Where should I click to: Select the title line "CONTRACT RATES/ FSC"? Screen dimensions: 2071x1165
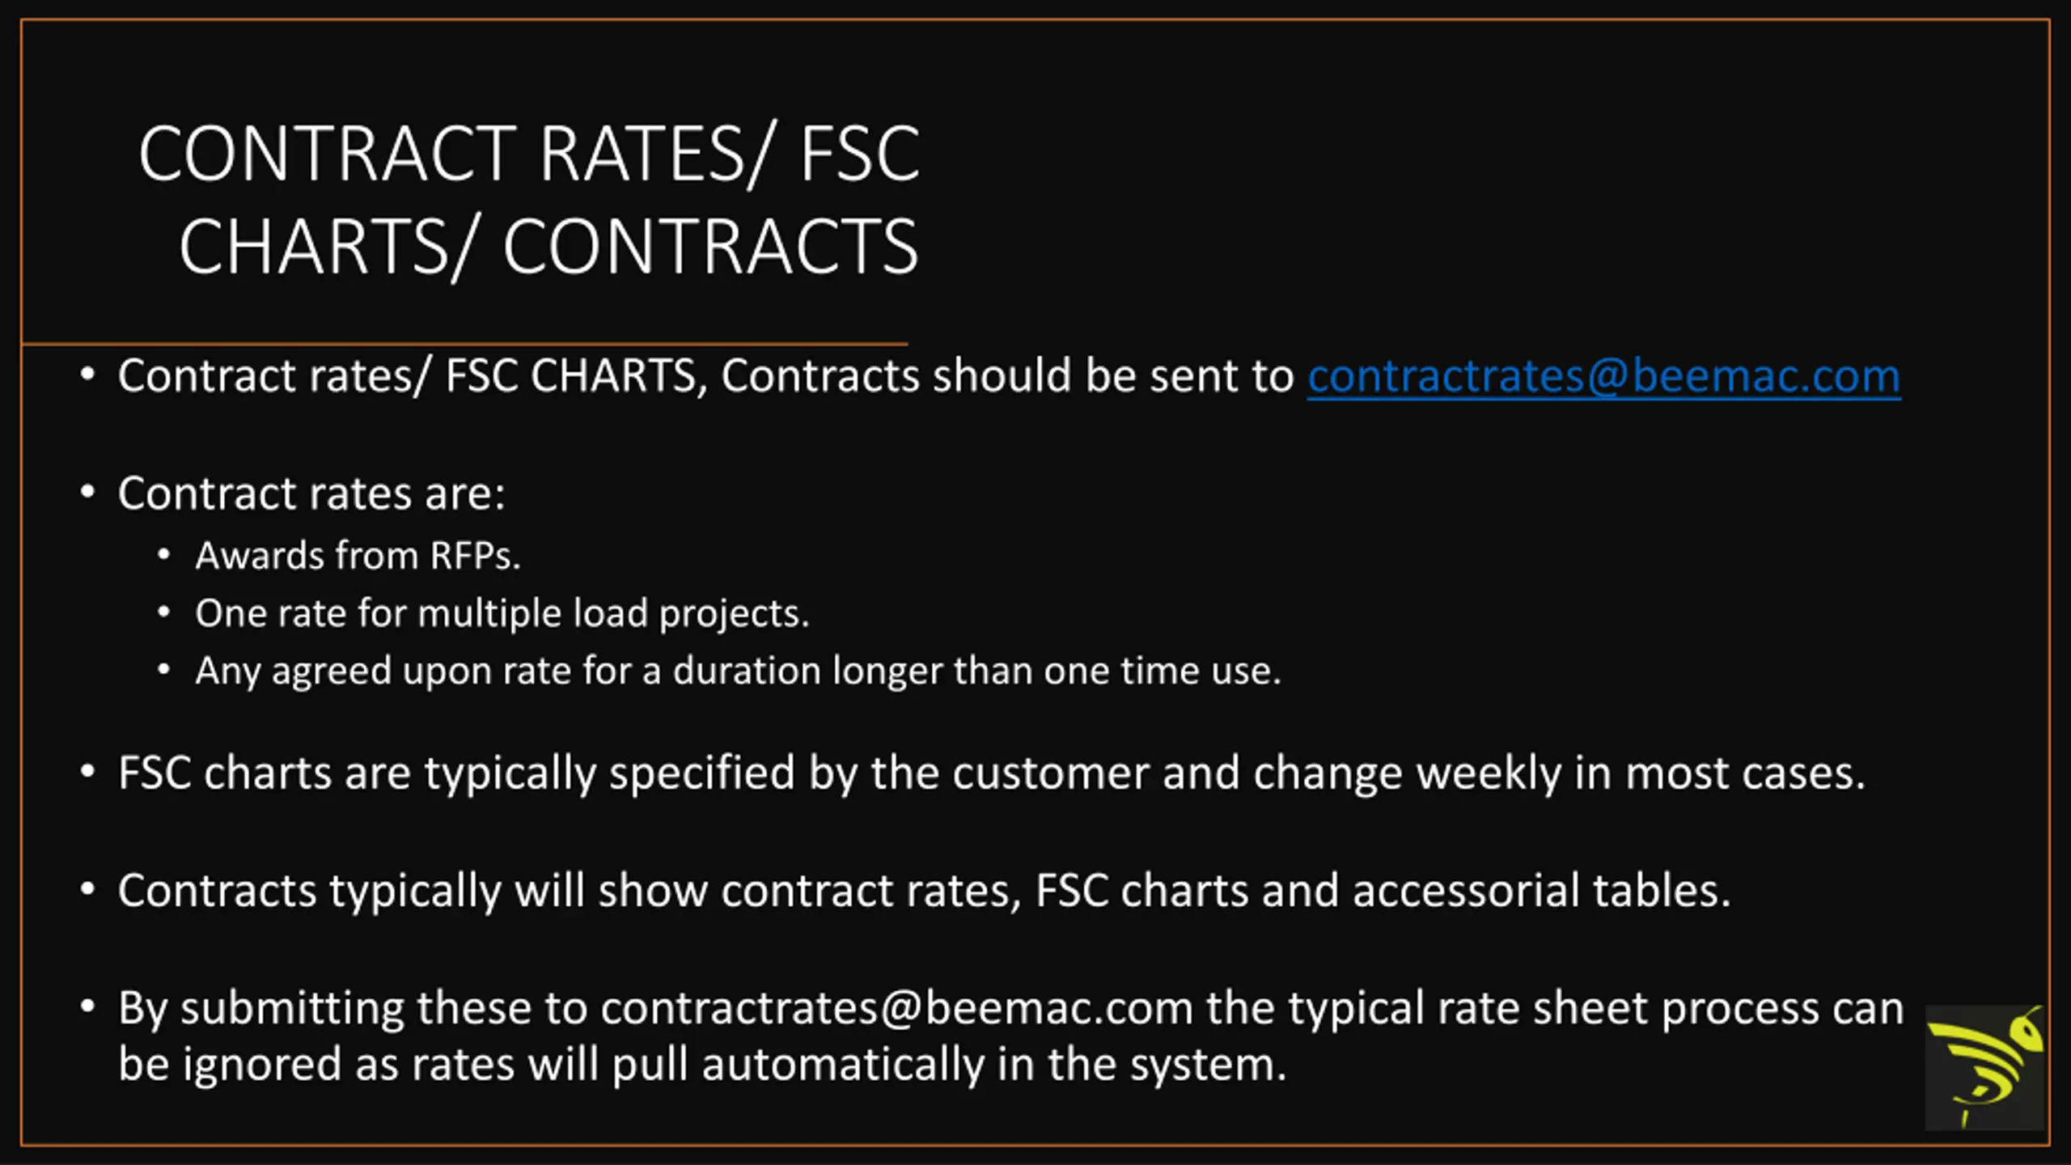point(529,154)
